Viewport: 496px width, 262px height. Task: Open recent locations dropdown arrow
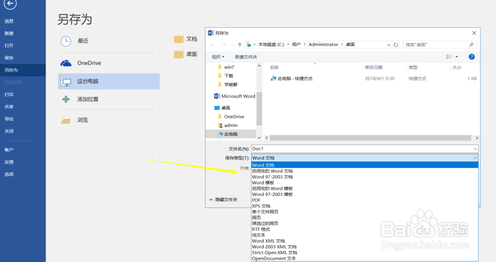(x=232, y=45)
